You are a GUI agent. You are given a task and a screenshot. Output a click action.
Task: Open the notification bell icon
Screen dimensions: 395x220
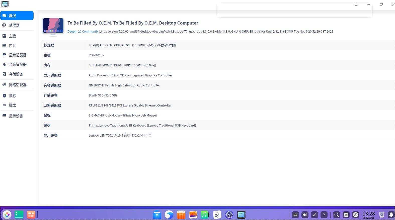coord(391,215)
